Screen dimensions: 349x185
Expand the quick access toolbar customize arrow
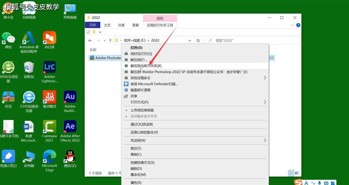click(x=100, y=32)
